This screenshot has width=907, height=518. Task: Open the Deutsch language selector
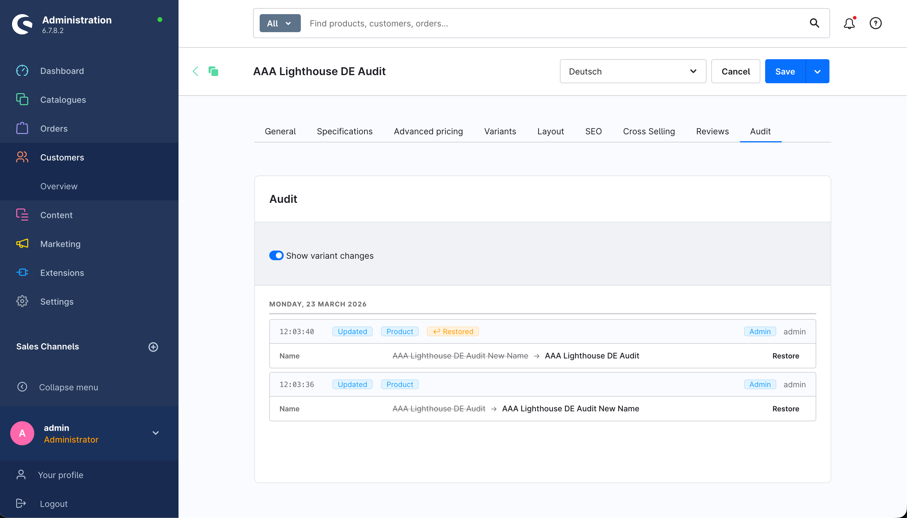coord(633,71)
